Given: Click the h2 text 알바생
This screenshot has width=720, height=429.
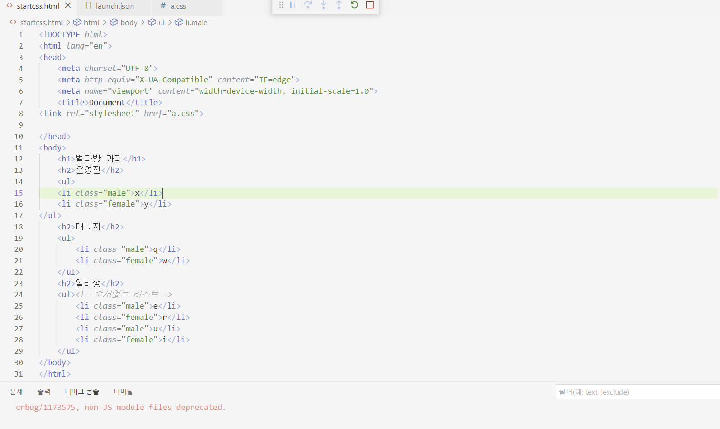Looking at the screenshot, I should pyautogui.click(x=88, y=284).
